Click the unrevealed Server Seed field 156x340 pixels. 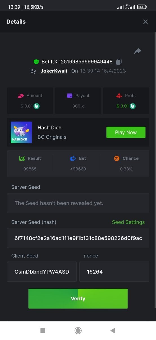[78, 203]
